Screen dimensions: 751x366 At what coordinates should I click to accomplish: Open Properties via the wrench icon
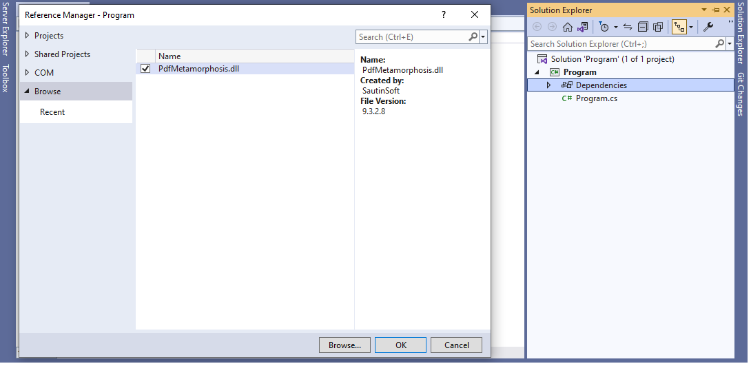click(708, 27)
